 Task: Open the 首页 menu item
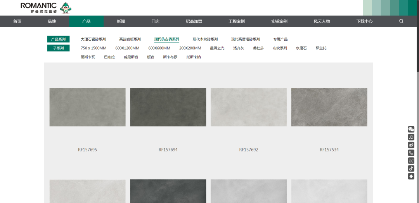click(17, 21)
